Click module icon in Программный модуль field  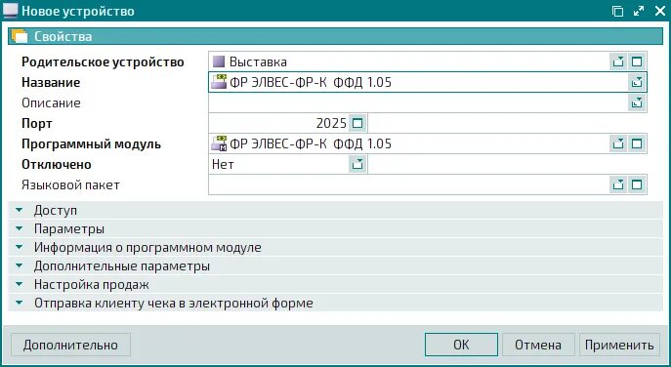(x=219, y=143)
